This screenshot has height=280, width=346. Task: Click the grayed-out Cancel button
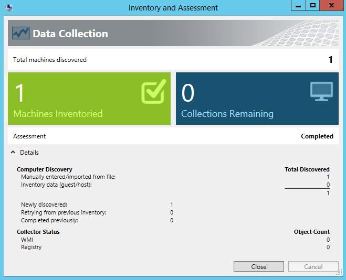click(313, 266)
